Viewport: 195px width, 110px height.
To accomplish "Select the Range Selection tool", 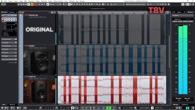I will 72,4.
